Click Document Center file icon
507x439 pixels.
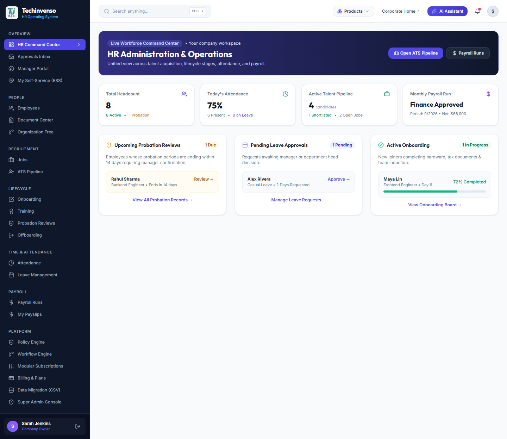(x=11, y=120)
